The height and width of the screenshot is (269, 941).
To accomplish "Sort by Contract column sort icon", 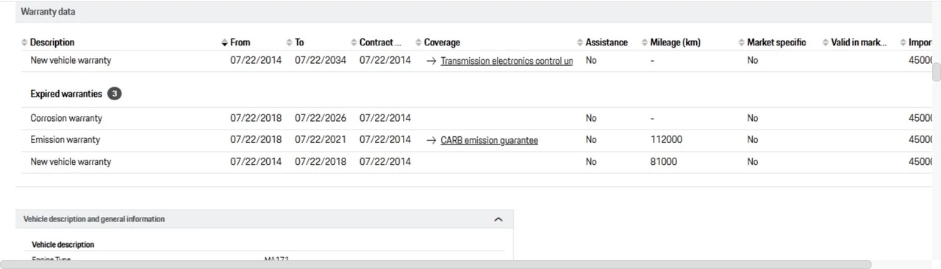I will (354, 43).
